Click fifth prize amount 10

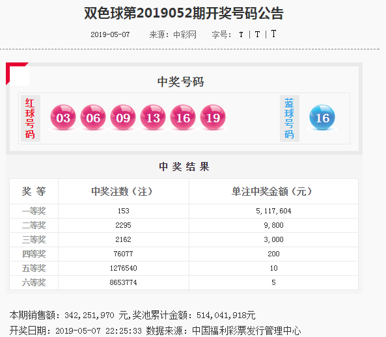click(274, 268)
